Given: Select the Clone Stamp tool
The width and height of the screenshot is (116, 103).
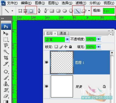Looking at the screenshot, I should (x=6, y=84).
